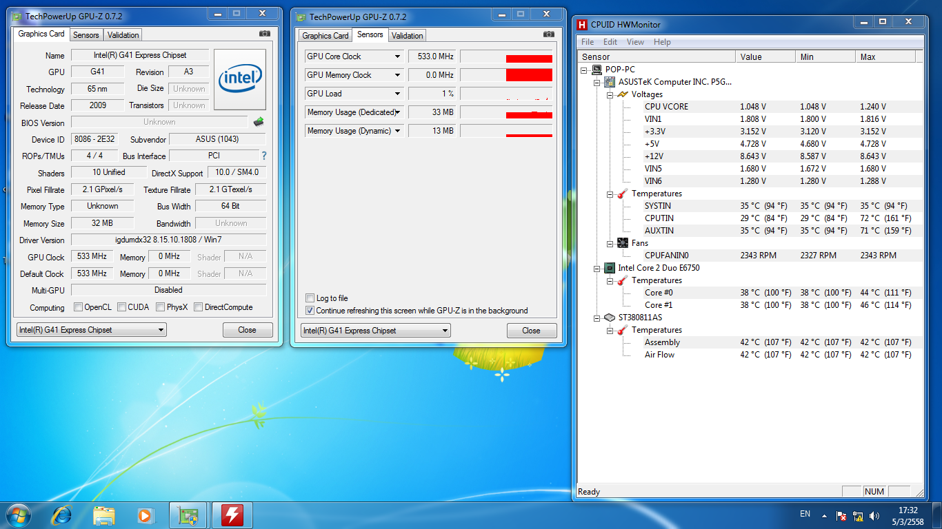Click Close button in left GPU-Z window
This screenshot has height=529, width=942.
248,330
